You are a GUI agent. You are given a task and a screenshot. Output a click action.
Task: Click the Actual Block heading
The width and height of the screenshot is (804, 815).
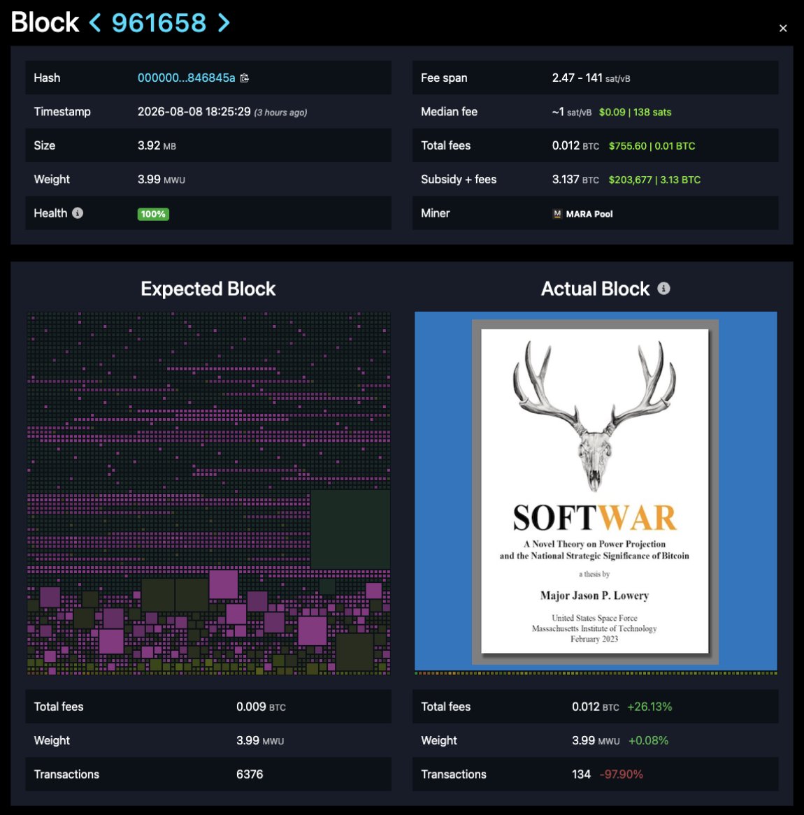[595, 289]
